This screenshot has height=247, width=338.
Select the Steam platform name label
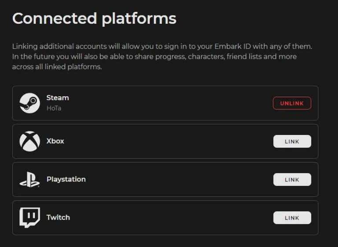coord(58,98)
